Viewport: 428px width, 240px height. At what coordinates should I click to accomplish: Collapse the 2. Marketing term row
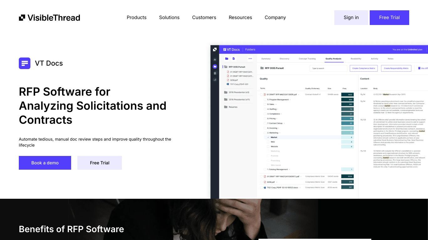(x=280, y=133)
